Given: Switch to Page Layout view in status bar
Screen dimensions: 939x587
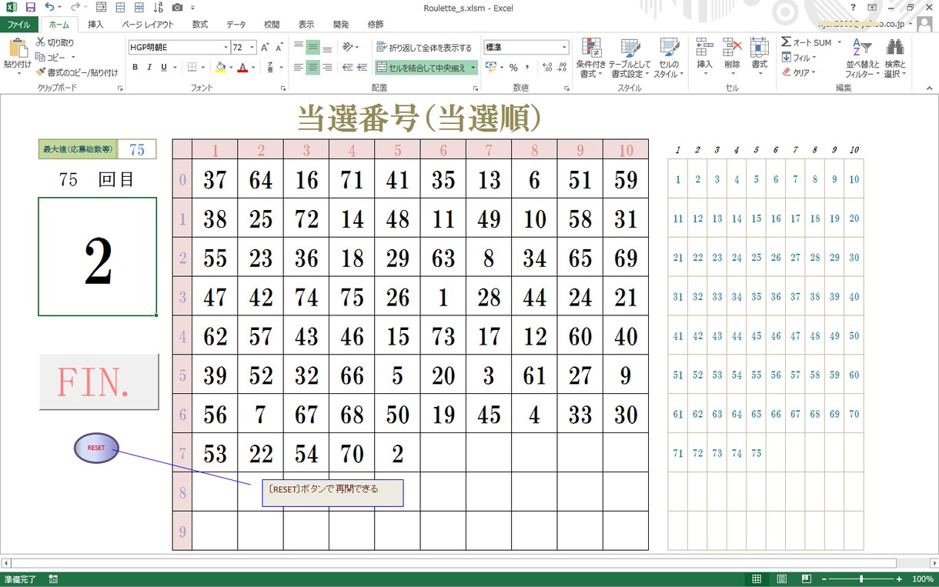Looking at the screenshot, I should click(x=781, y=579).
